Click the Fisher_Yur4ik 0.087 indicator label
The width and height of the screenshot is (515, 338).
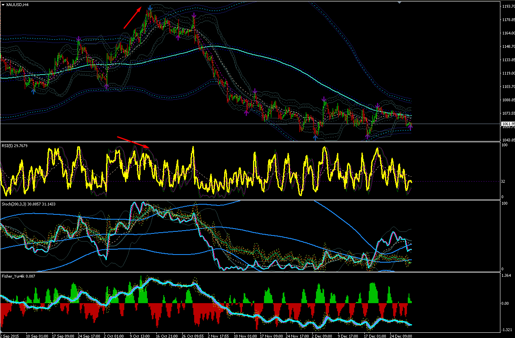19,276
